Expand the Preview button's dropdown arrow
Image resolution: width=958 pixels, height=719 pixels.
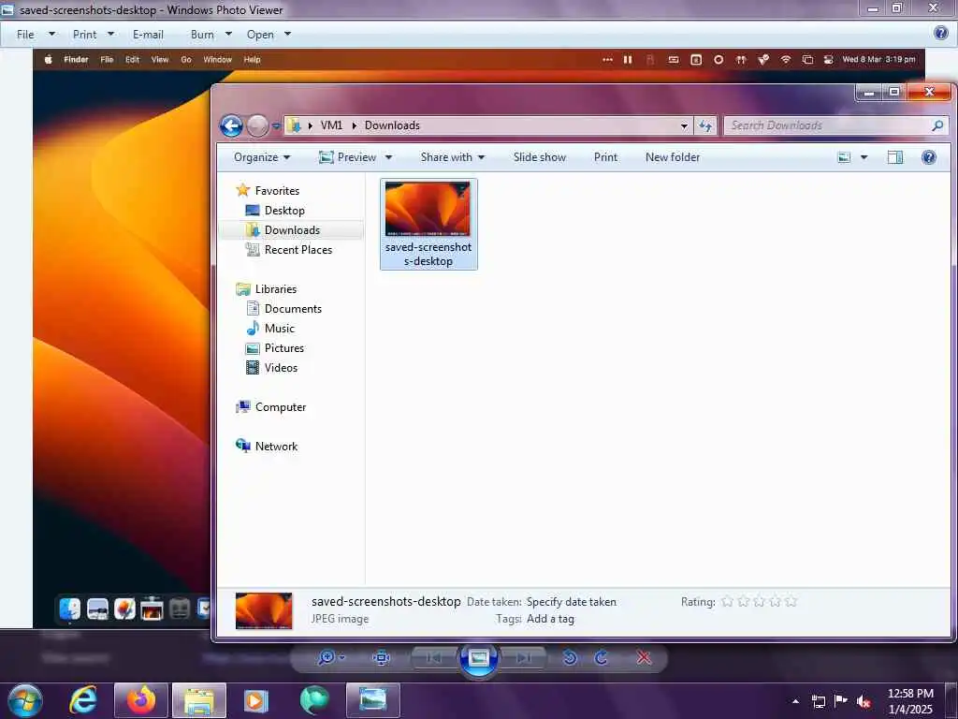[x=388, y=157]
